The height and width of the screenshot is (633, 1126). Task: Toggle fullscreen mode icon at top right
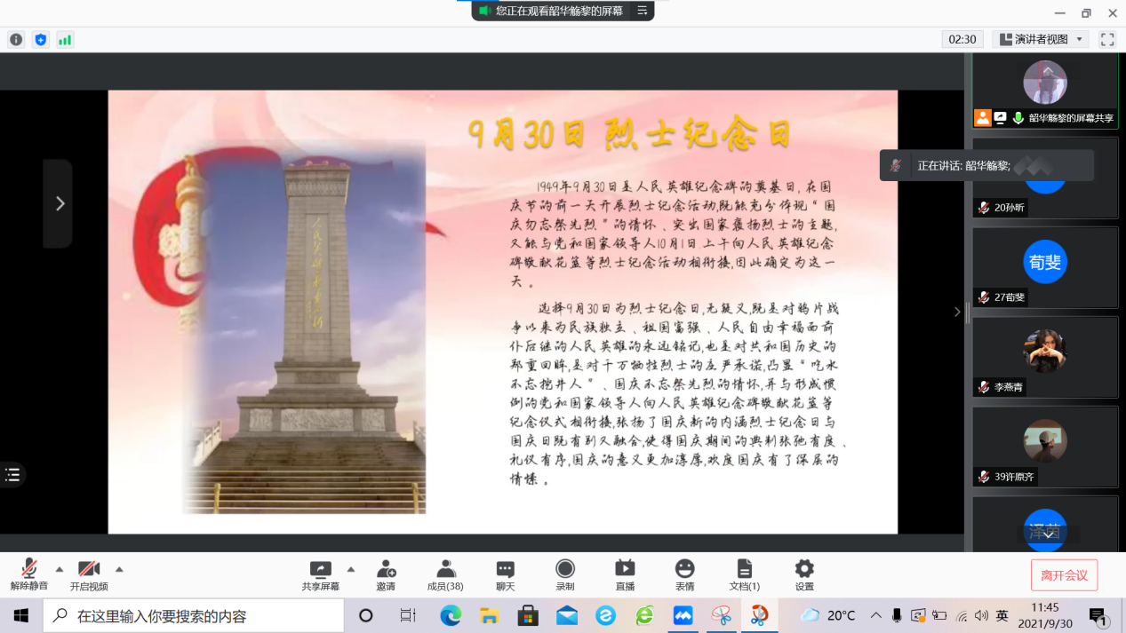click(x=1107, y=39)
